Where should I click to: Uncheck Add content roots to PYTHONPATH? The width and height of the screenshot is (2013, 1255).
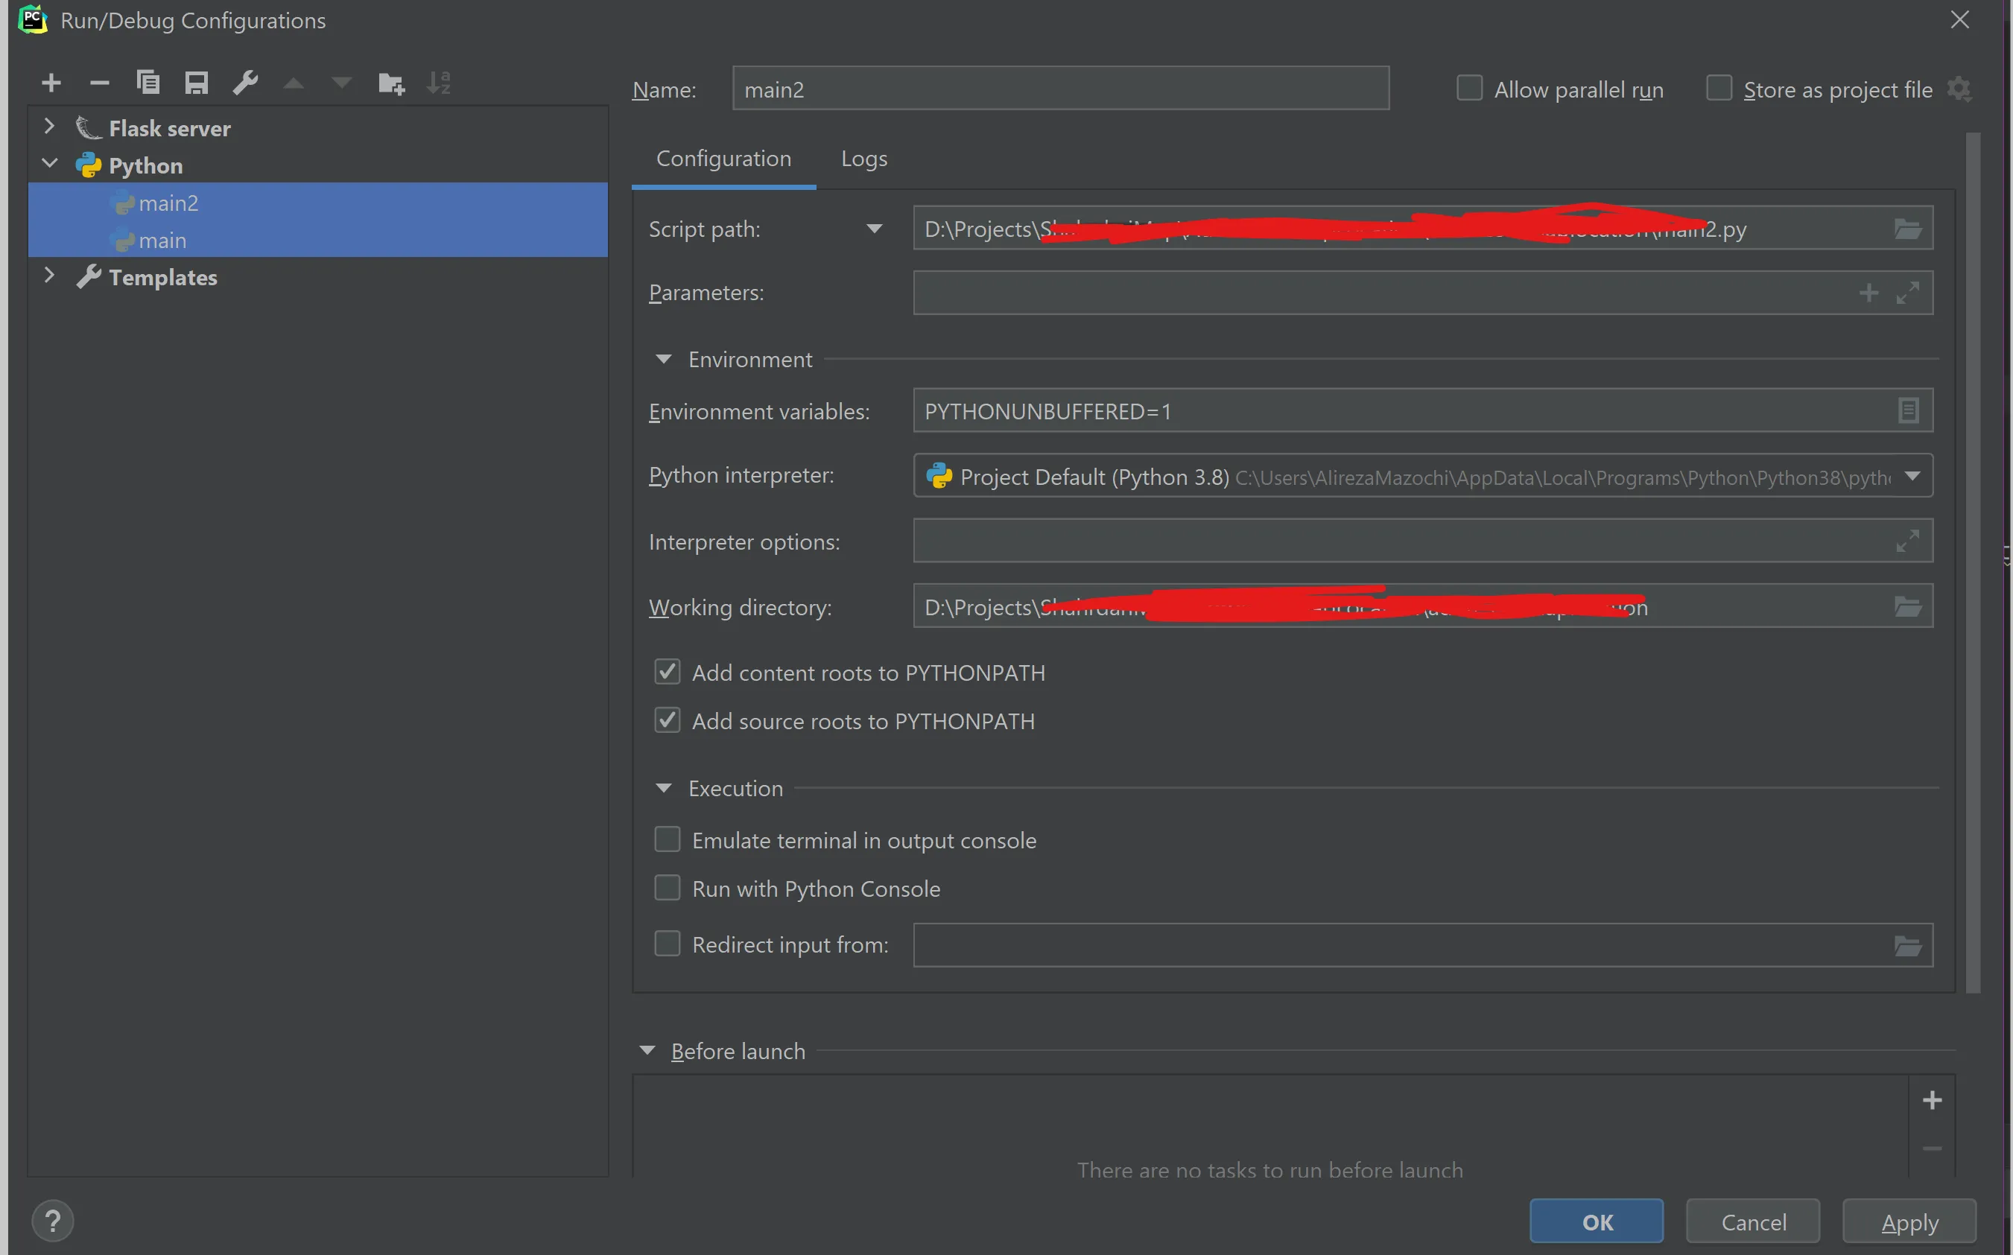[668, 673]
